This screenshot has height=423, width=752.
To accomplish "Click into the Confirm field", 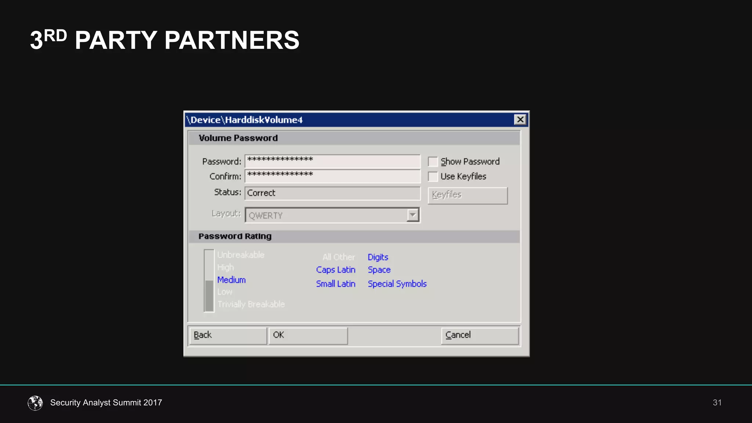I will click(x=332, y=176).
